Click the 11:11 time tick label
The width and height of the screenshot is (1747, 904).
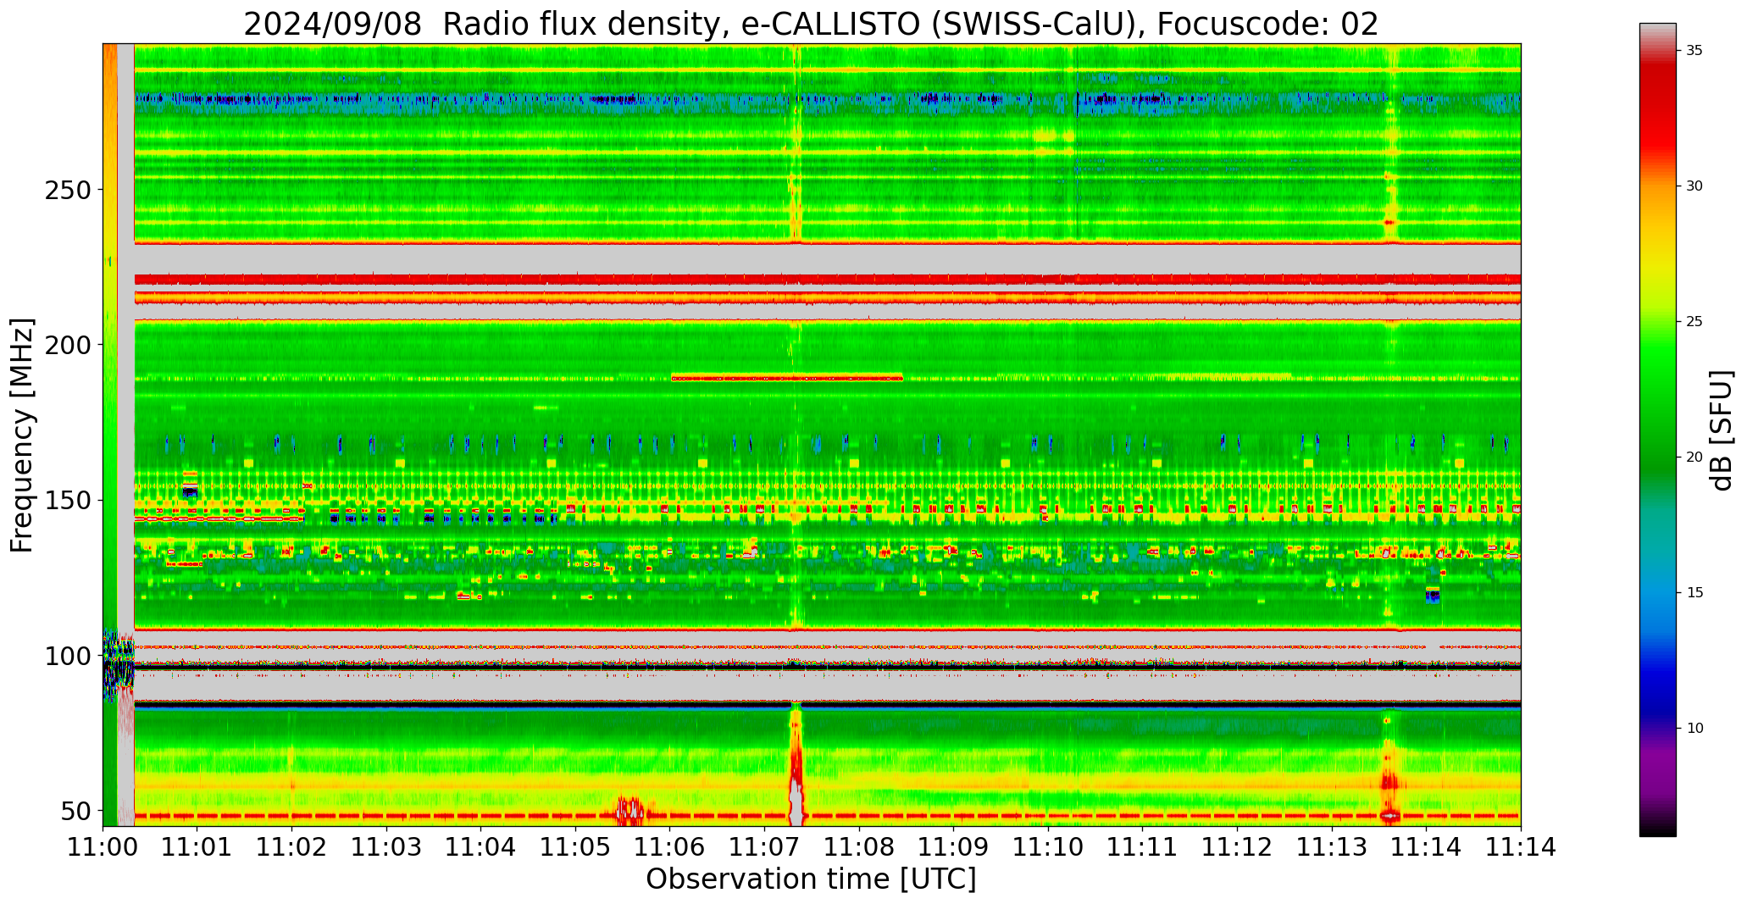1143,846
